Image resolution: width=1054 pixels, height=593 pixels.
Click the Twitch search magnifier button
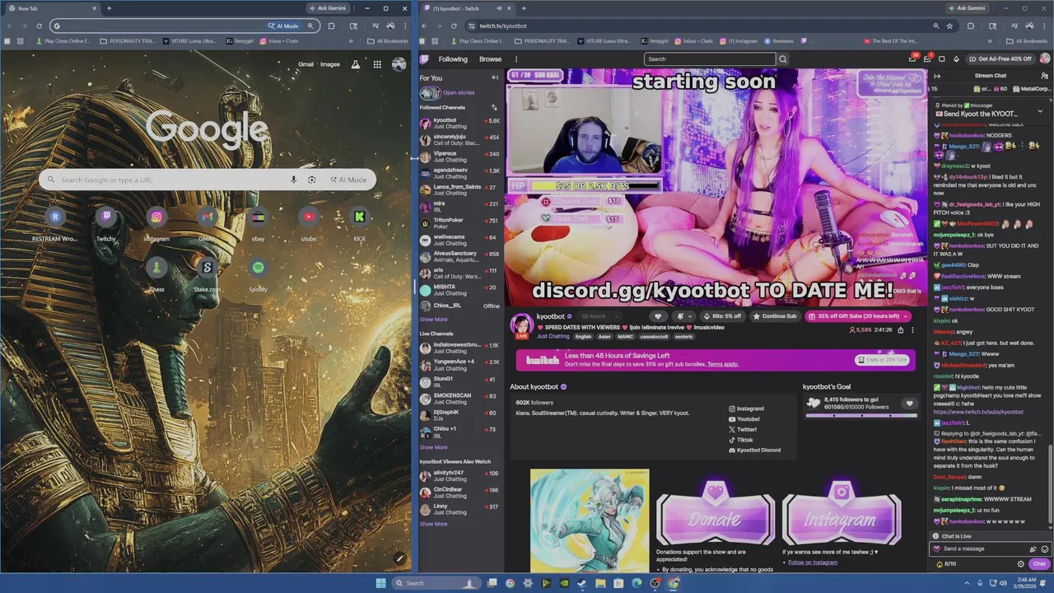783,59
